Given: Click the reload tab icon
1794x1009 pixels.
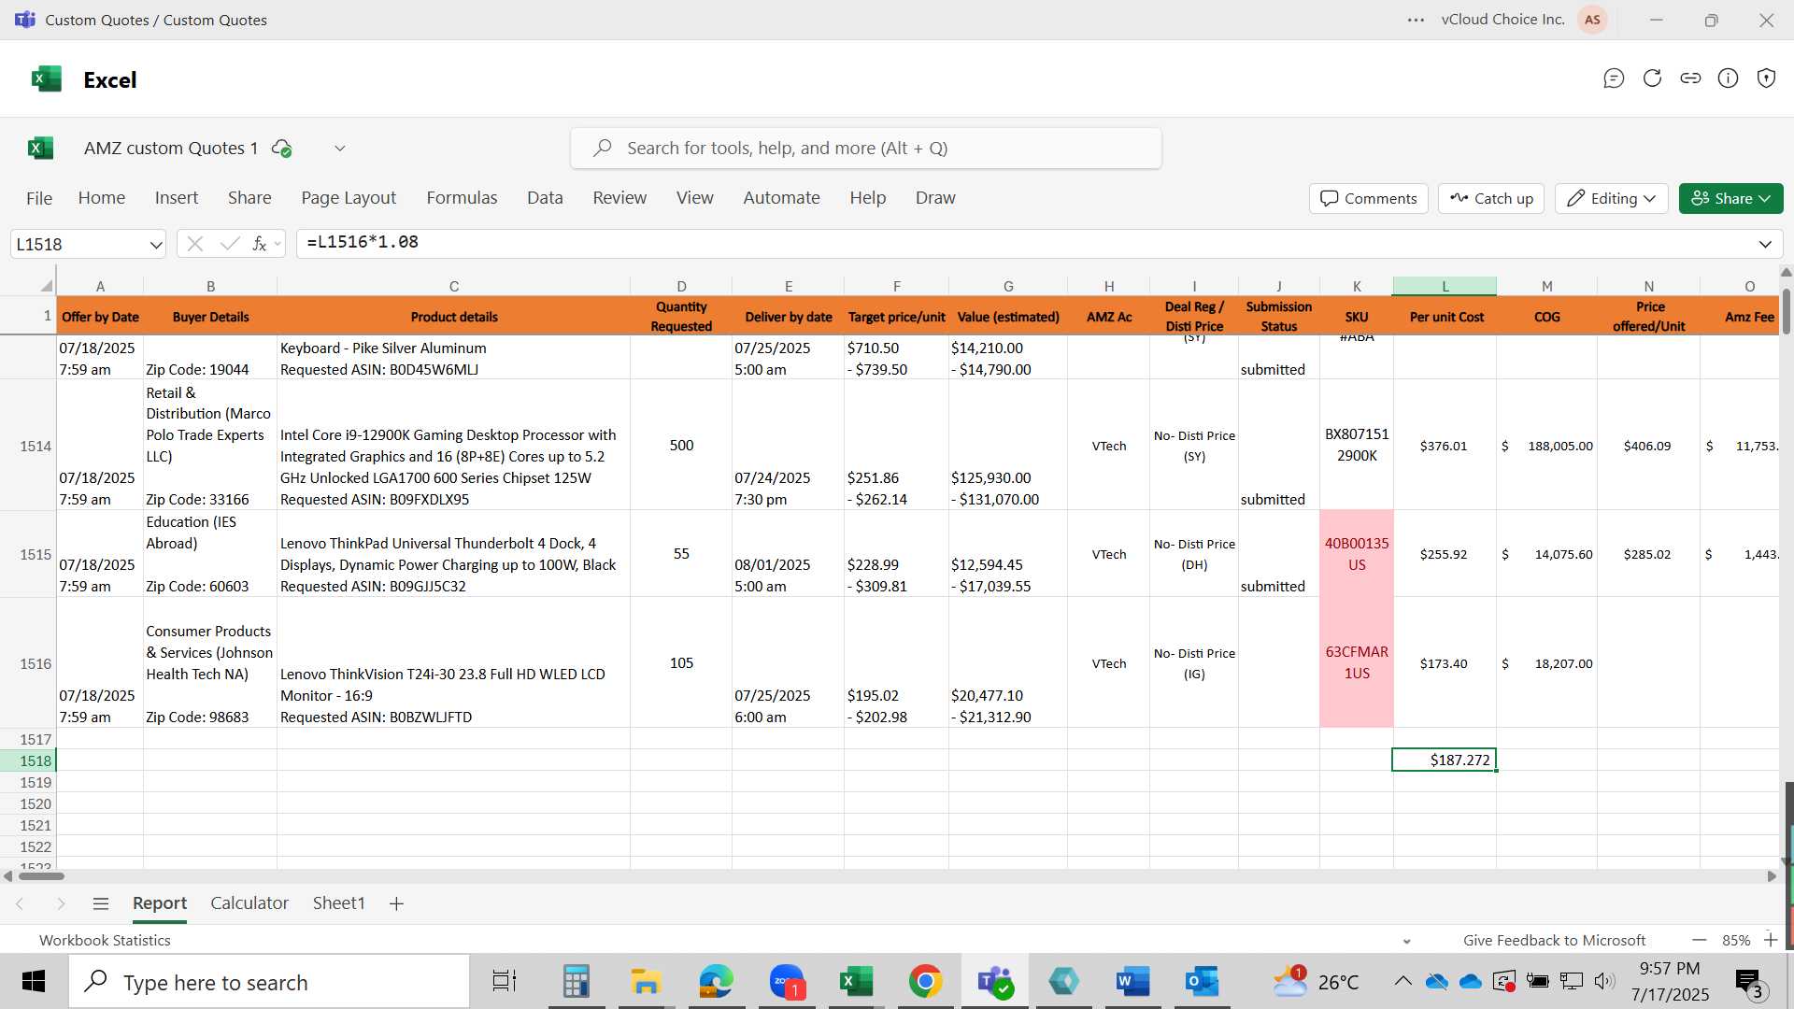Looking at the screenshot, I should click(x=1652, y=78).
